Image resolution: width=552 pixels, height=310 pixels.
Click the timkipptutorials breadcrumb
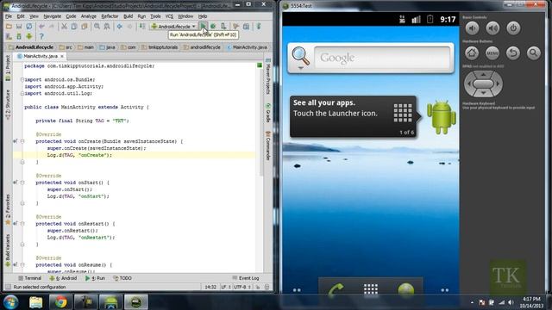(x=160, y=47)
